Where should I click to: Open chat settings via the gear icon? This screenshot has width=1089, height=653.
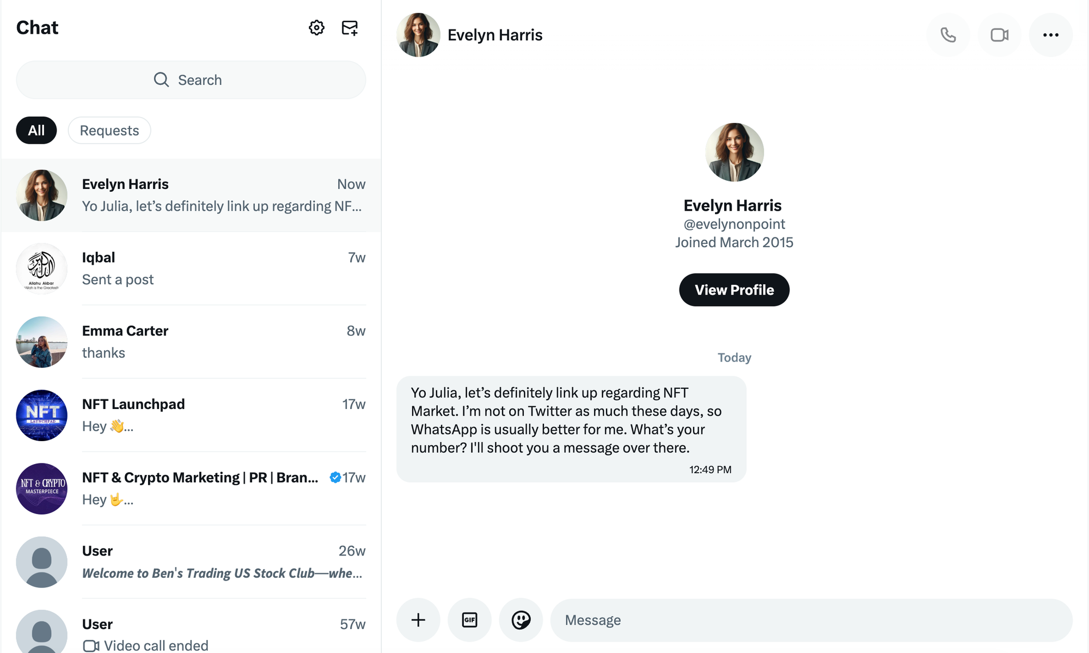click(x=316, y=28)
